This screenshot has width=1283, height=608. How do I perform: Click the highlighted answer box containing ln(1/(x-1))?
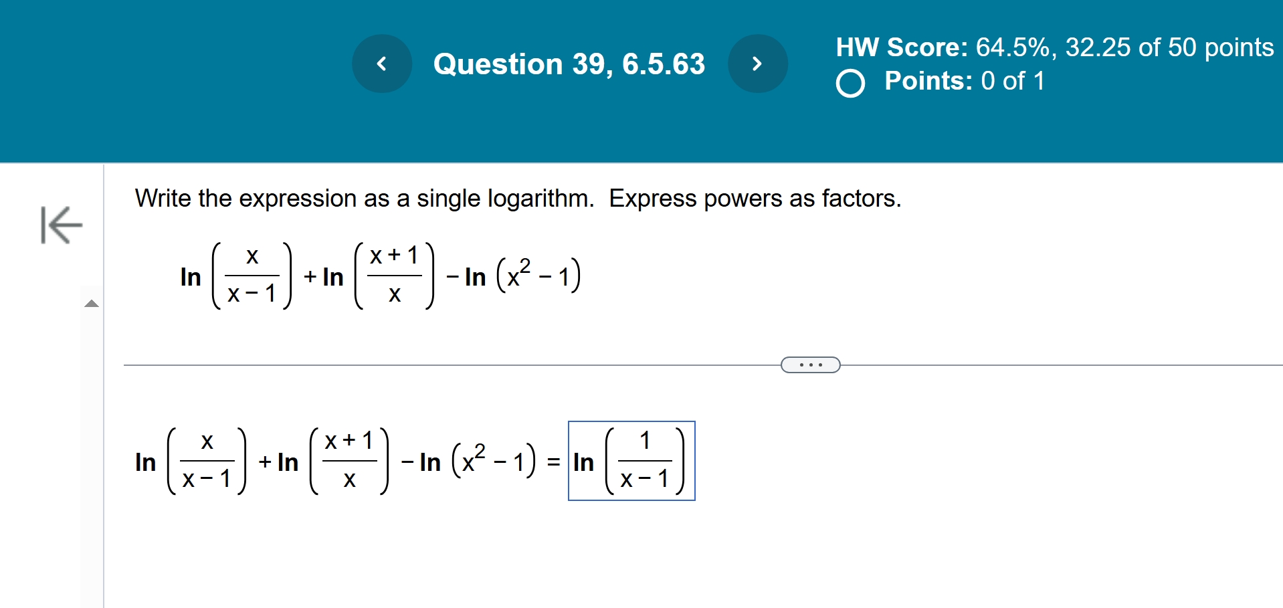(x=631, y=460)
